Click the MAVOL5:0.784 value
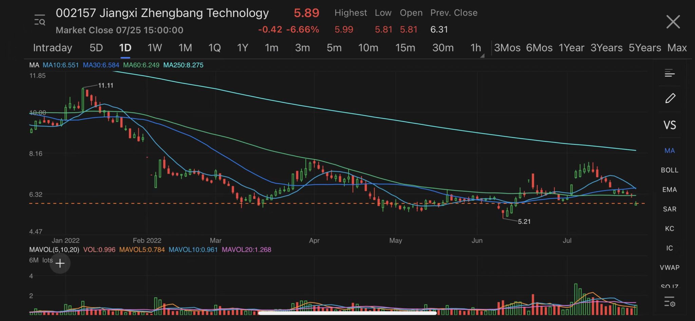 pyautogui.click(x=142, y=250)
